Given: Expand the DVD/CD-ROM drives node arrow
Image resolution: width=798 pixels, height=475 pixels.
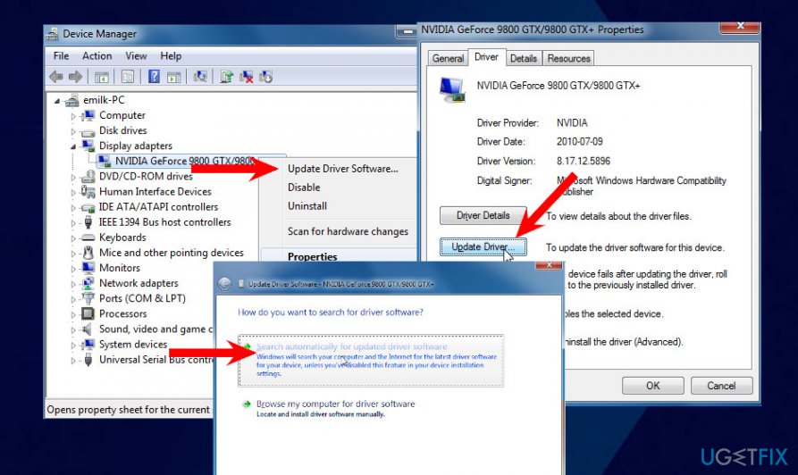Looking at the screenshot, I should (x=72, y=177).
